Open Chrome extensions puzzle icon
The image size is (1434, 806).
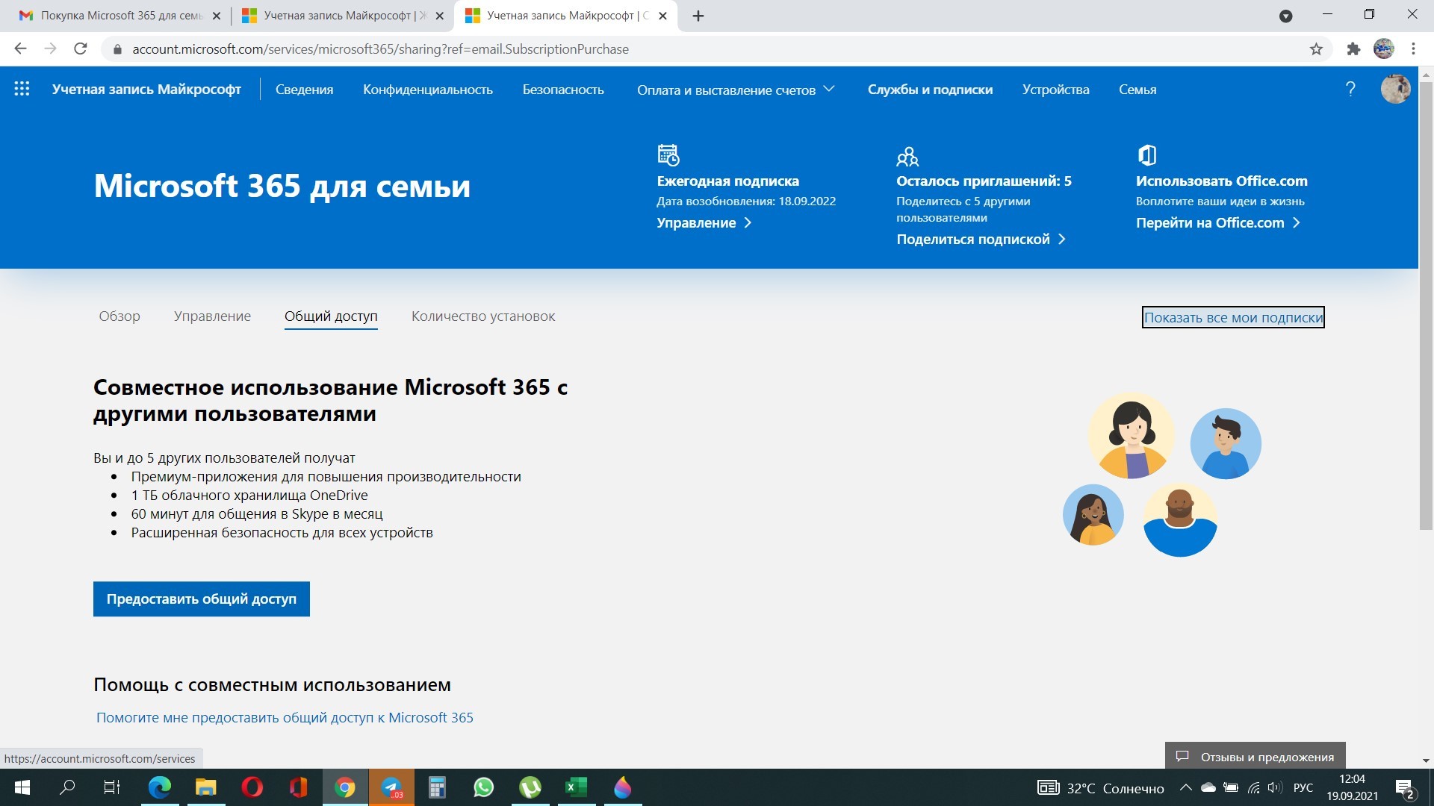(x=1353, y=49)
